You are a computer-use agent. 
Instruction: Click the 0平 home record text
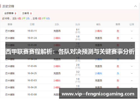(x=44, y=18)
